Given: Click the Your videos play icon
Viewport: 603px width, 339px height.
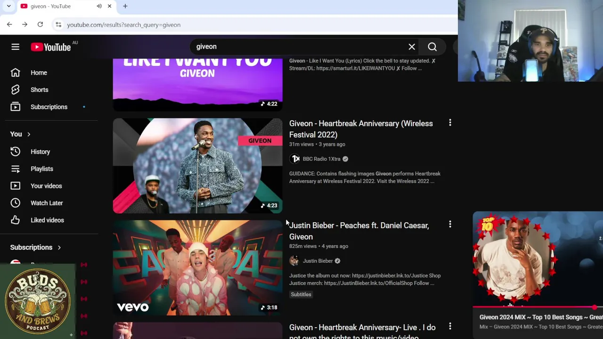Looking at the screenshot, I should pyautogui.click(x=15, y=186).
